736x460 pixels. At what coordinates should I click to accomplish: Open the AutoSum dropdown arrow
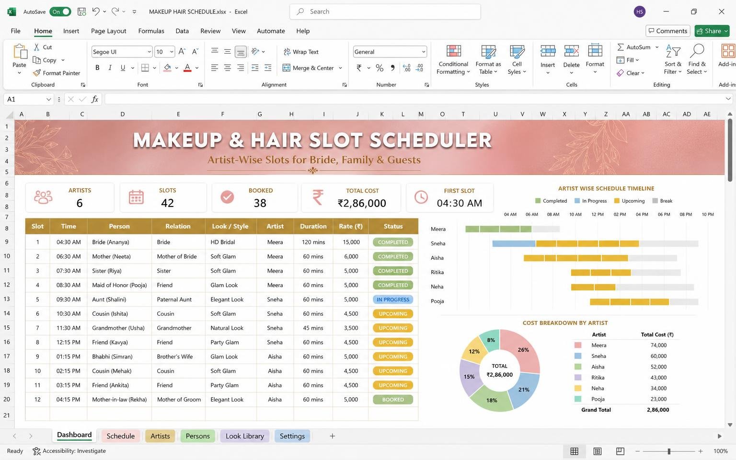click(657, 47)
